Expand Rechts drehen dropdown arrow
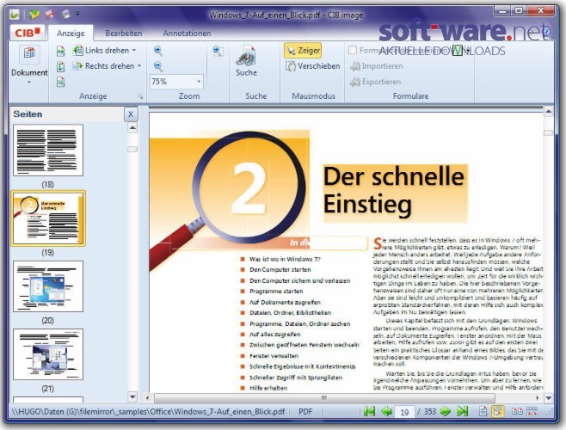The height and width of the screenshot is (430, 566). click(139, 66)
